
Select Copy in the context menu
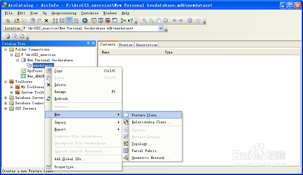click(83, 71)
